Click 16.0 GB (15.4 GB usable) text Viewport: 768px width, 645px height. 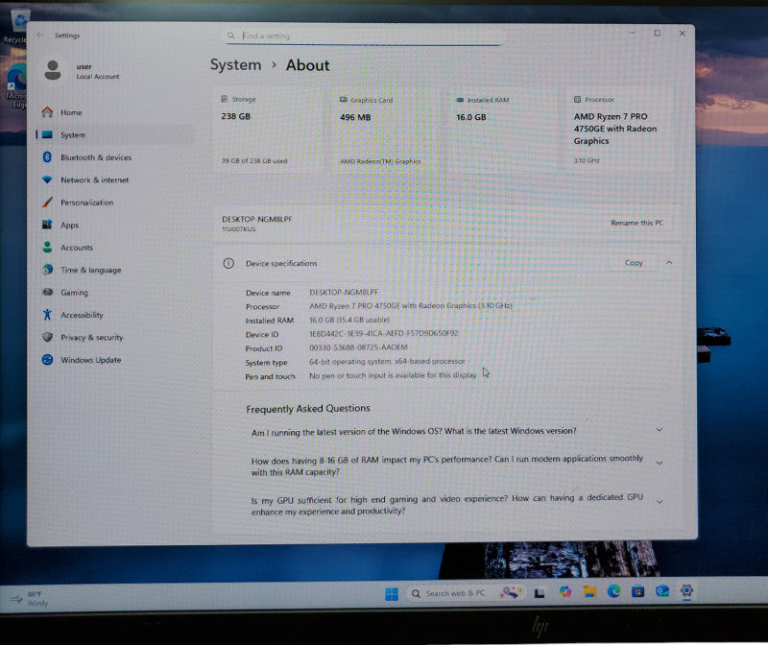pos(349,320)
